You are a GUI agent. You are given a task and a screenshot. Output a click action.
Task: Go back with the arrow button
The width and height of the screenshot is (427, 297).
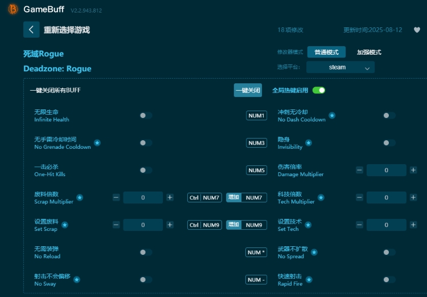click(x=31, y=30)
